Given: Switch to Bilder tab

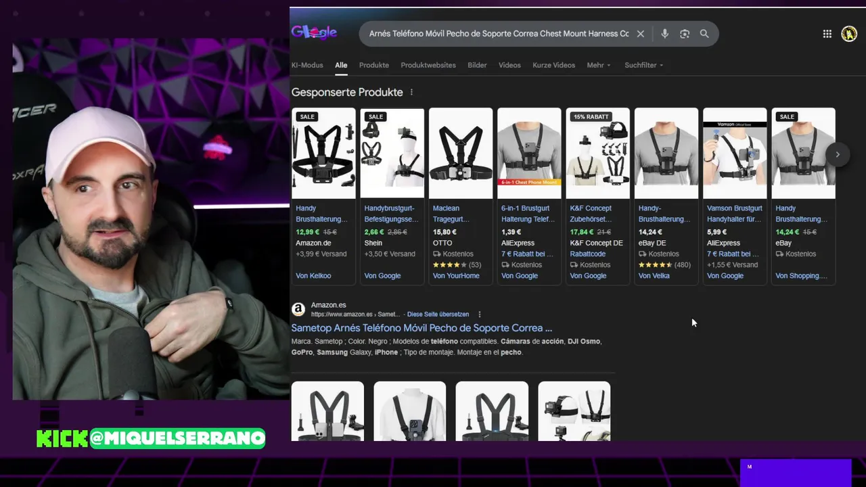Looking at the screenshot, I should point(477,65).
